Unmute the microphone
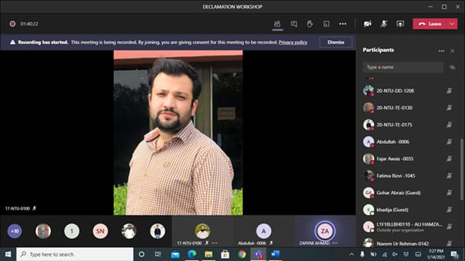Viewport: 465px width, 261px height. tap(384, 24)
